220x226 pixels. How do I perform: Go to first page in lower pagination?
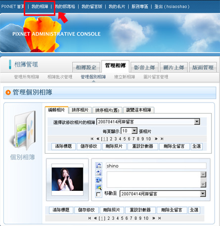[89, 218]
